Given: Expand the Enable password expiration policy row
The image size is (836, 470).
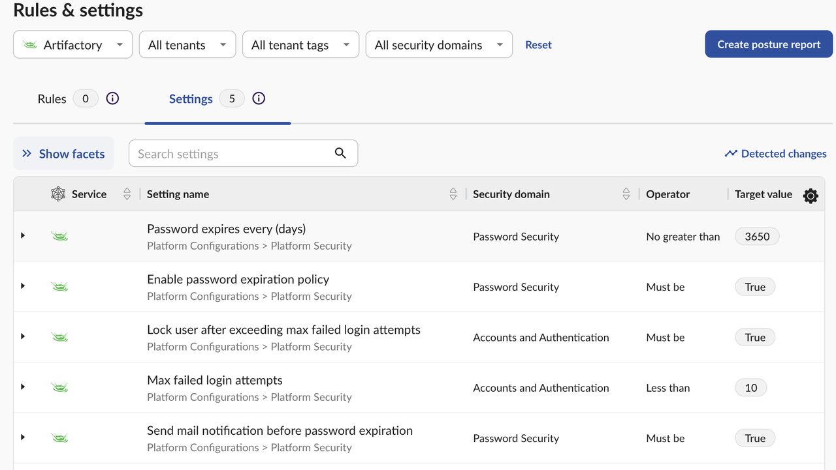Looking at the screenshot, I should tap(23, 286).
